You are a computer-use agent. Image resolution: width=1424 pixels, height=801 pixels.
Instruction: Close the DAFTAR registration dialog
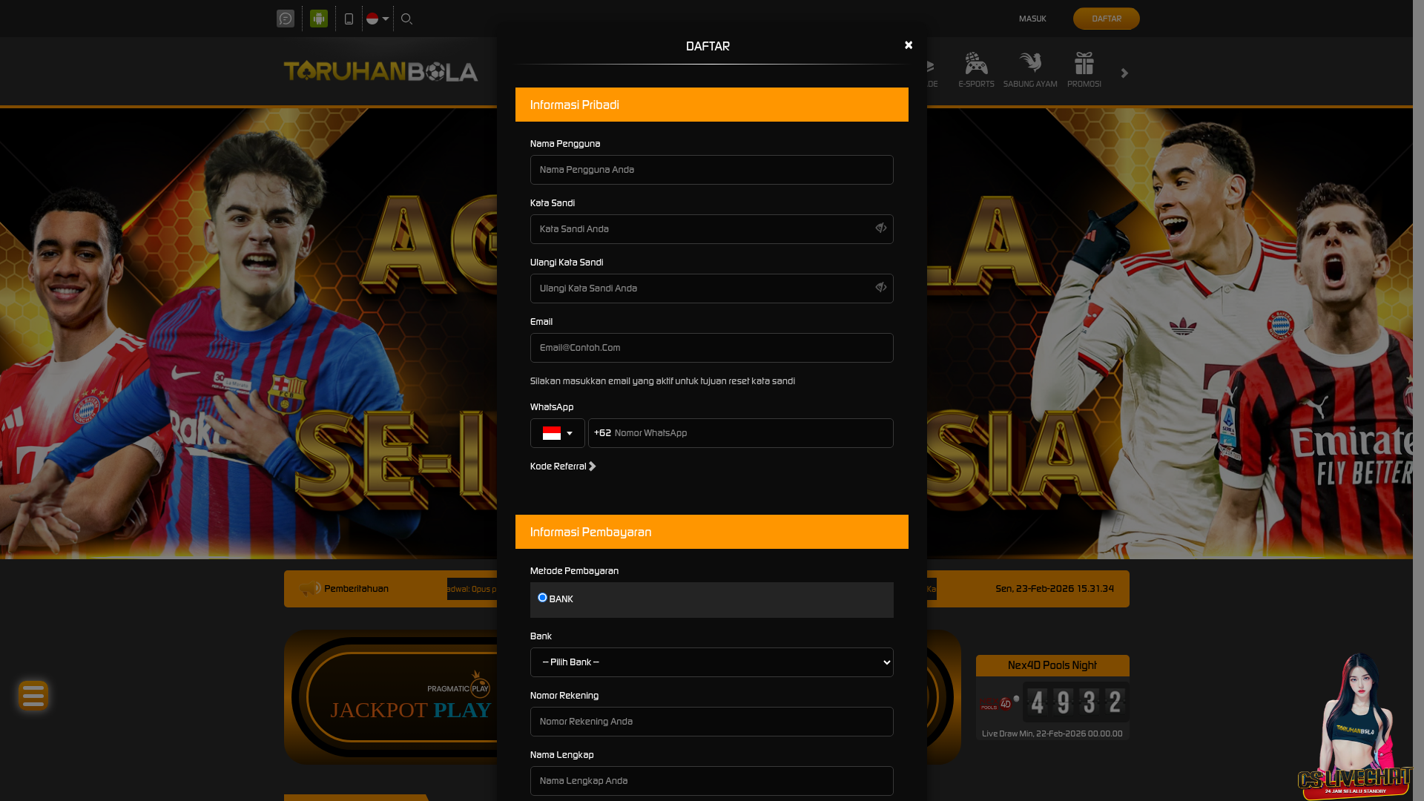coord(909,45)
